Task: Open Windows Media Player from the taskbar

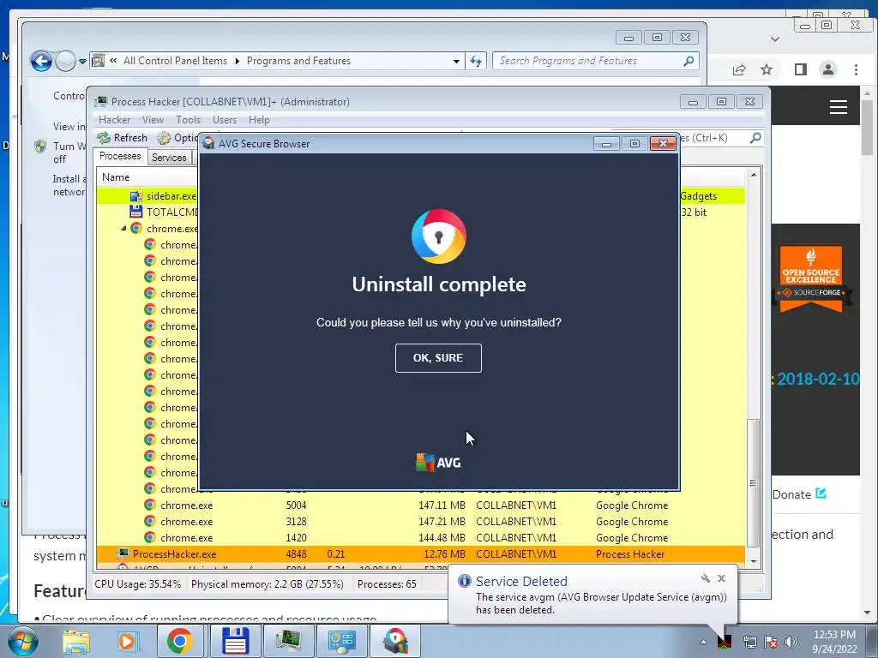Action: pyautogui.click(x=127, y=641)
